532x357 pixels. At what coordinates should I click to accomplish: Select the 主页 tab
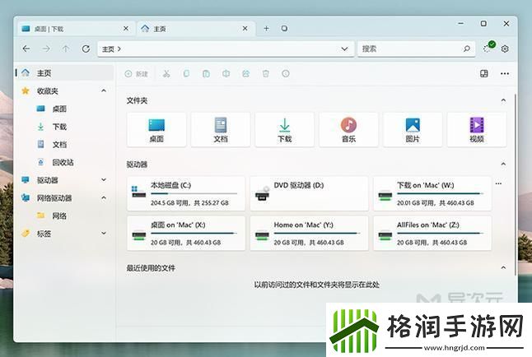pyautogui.click(x=196, y=29)
